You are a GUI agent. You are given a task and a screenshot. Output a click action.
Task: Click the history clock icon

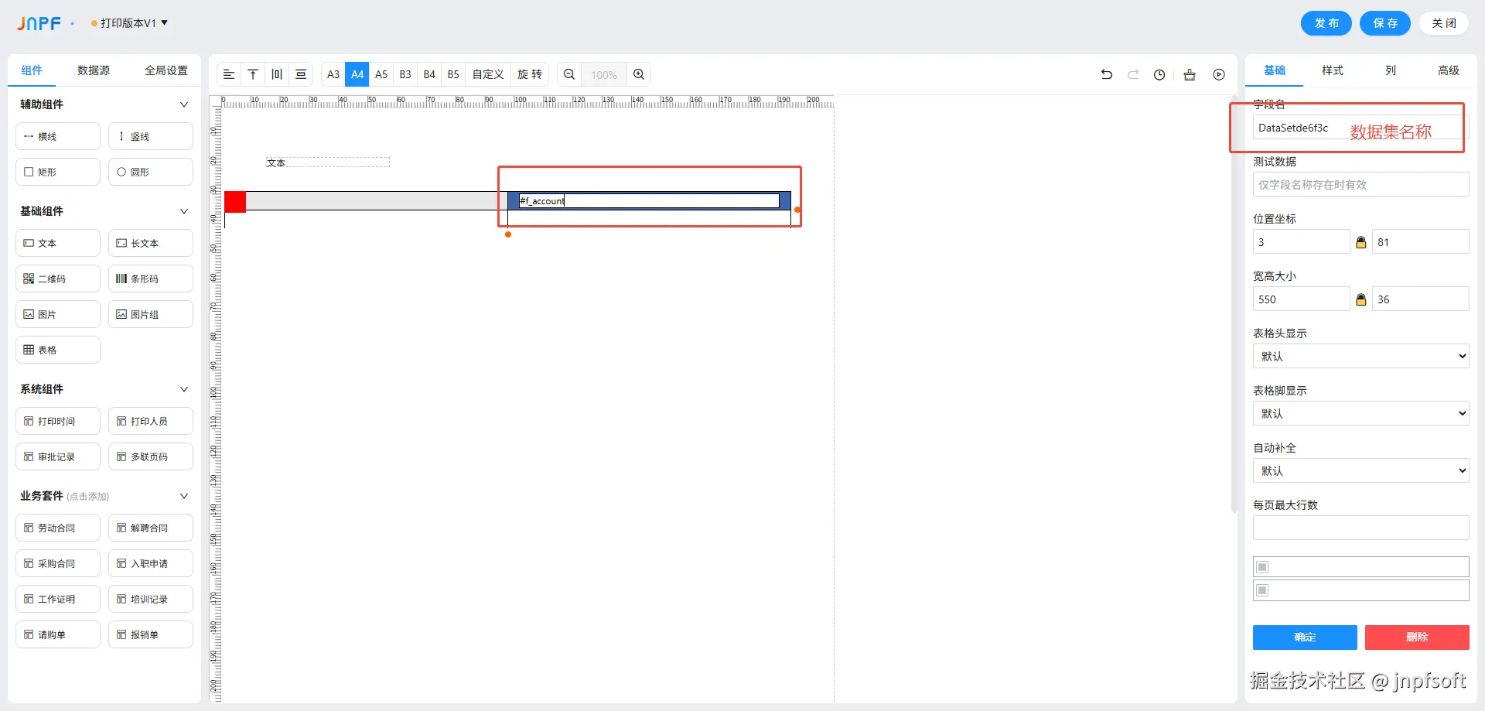point(1159,74)
